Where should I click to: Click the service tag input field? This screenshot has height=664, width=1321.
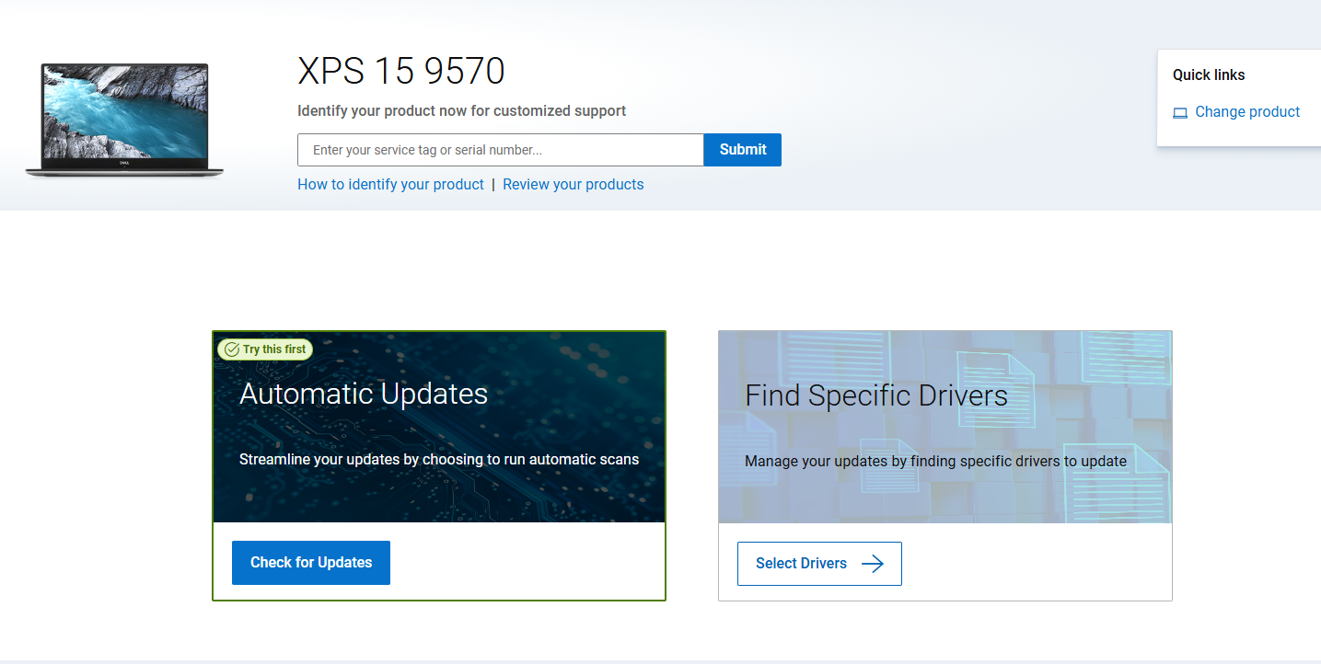point(500,150)
